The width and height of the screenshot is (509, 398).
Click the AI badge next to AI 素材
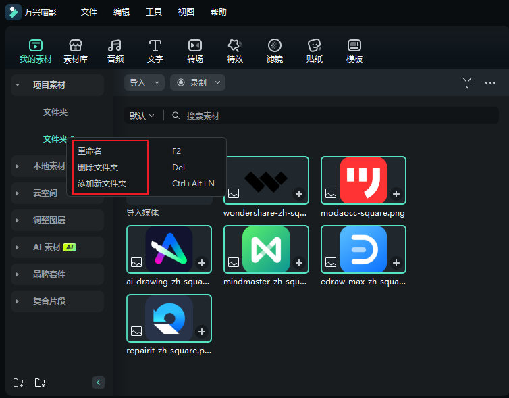[x=70, y=247]
